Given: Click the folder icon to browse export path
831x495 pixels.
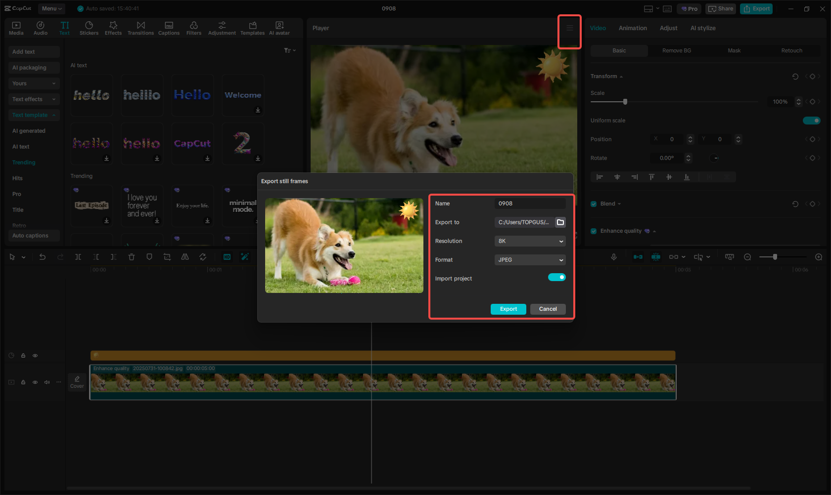Looking at the screenshot, I should click(560, 222).
